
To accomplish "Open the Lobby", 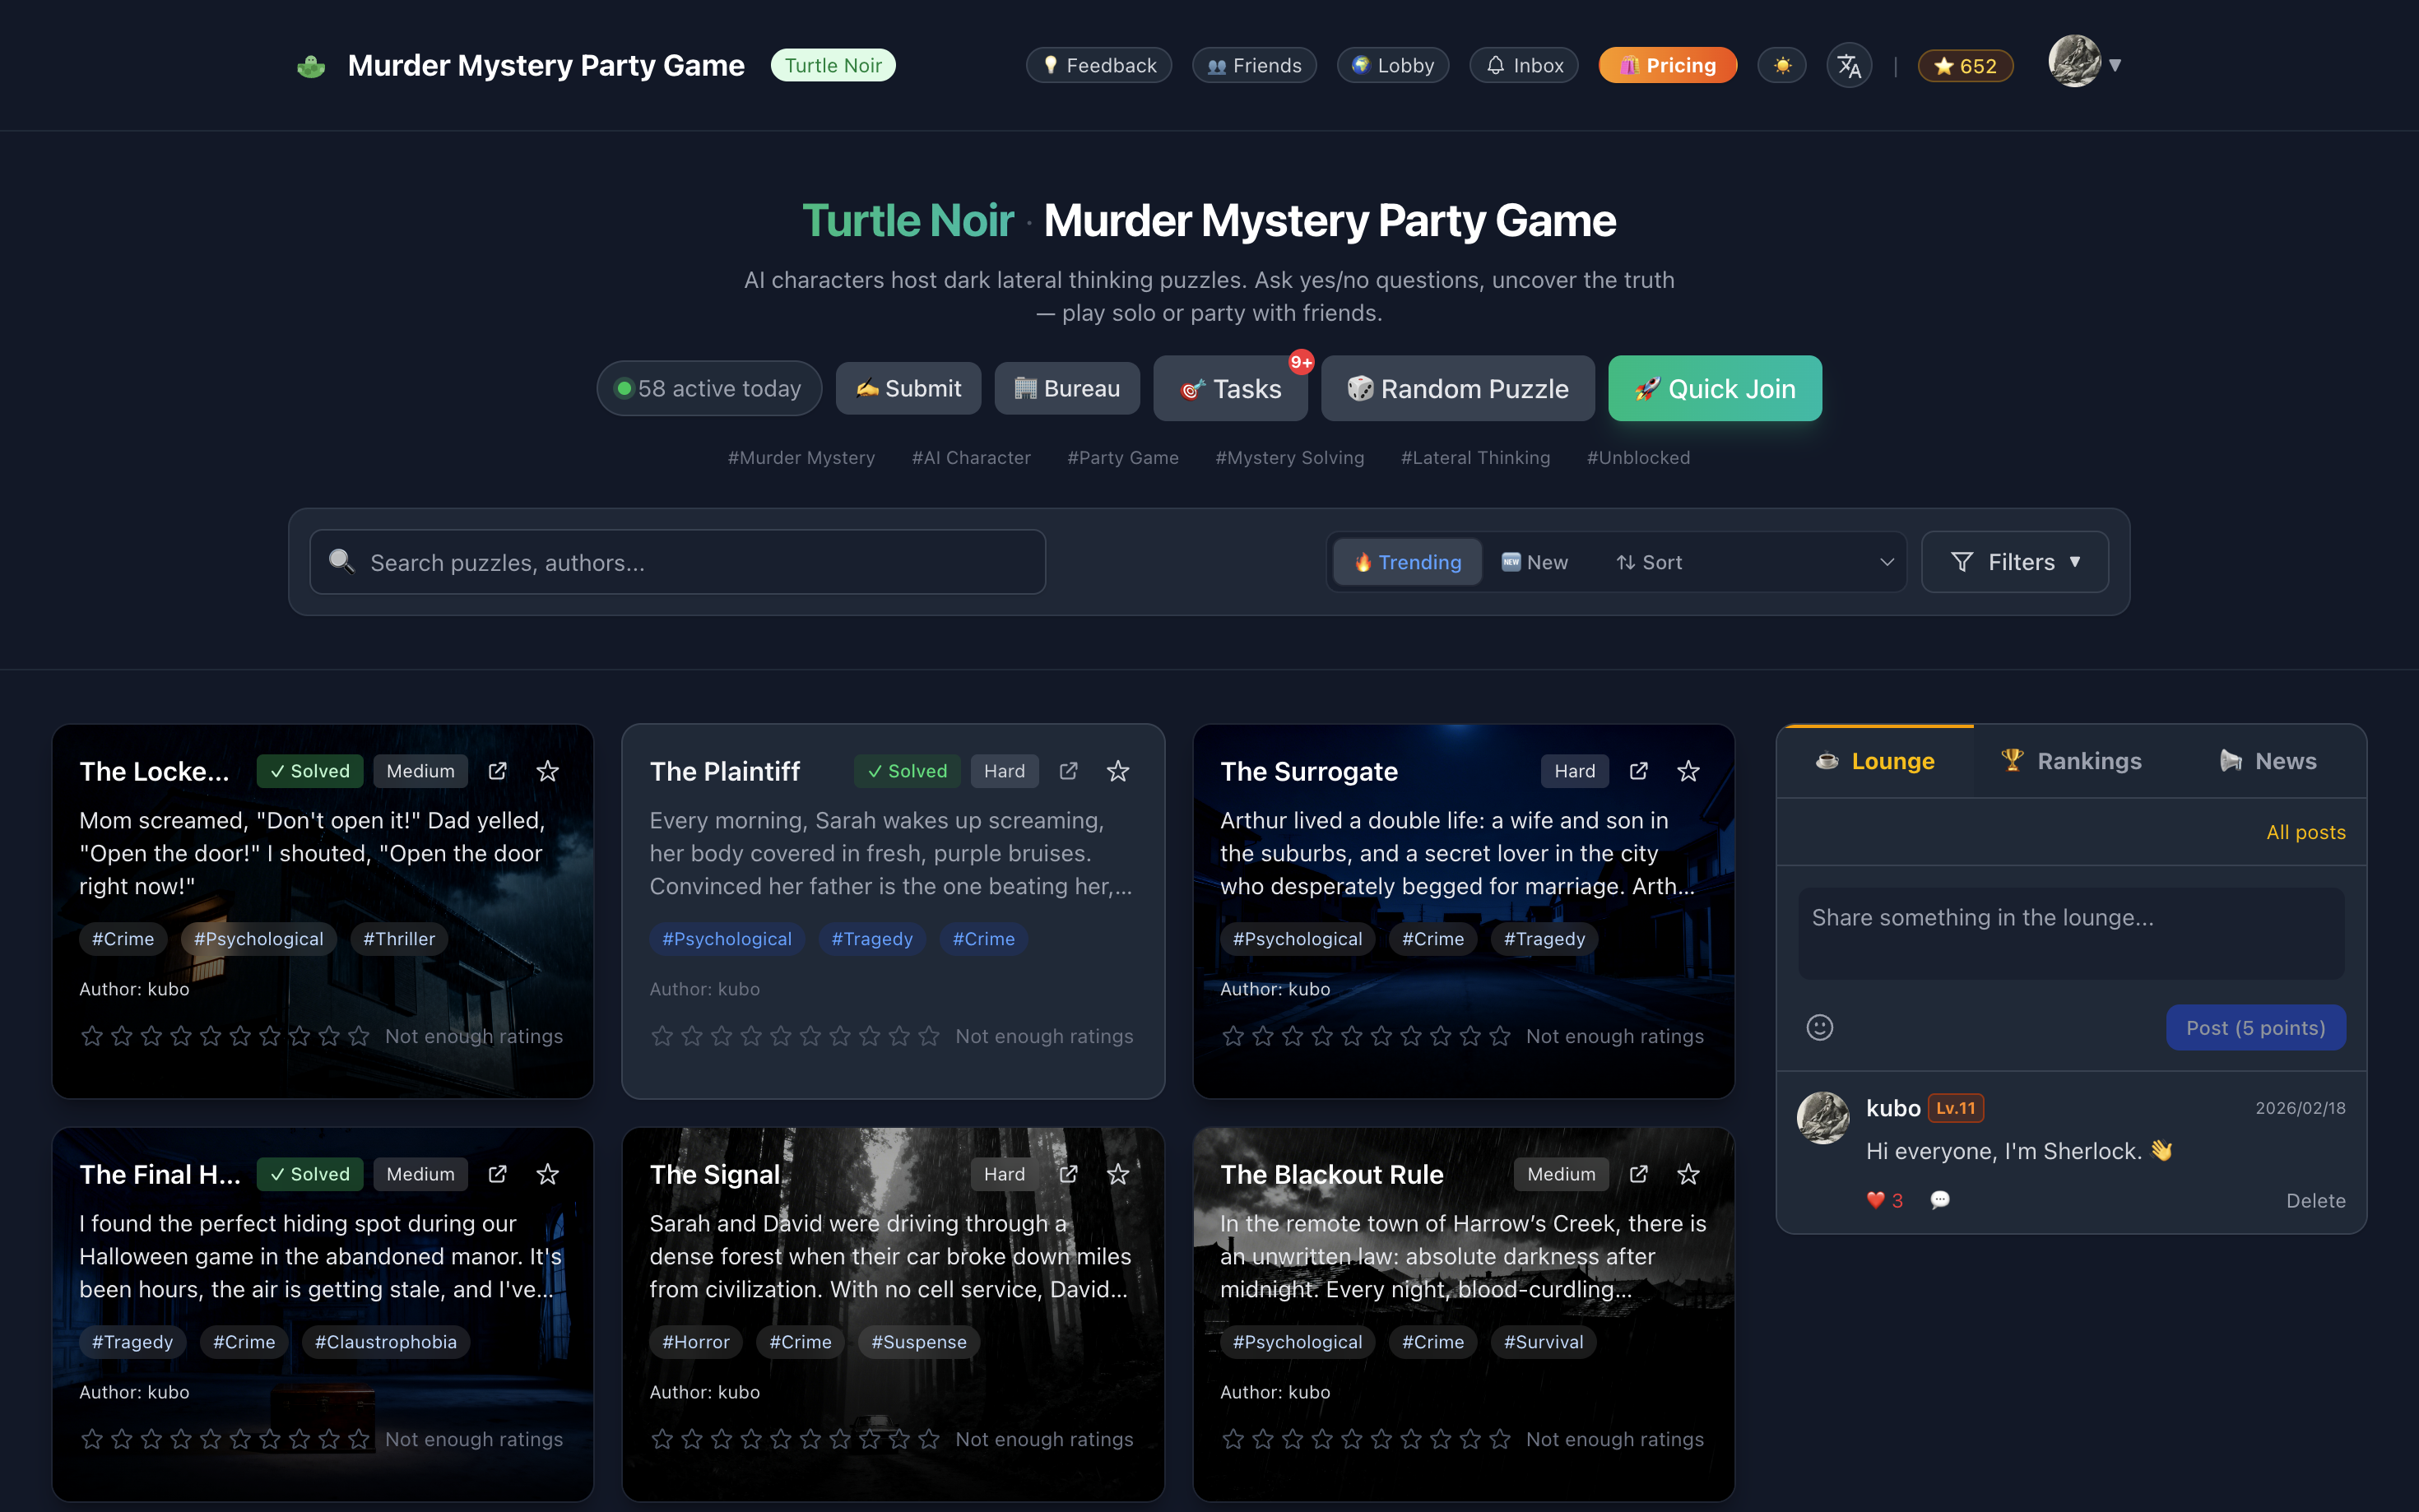I will (1392, 65).
